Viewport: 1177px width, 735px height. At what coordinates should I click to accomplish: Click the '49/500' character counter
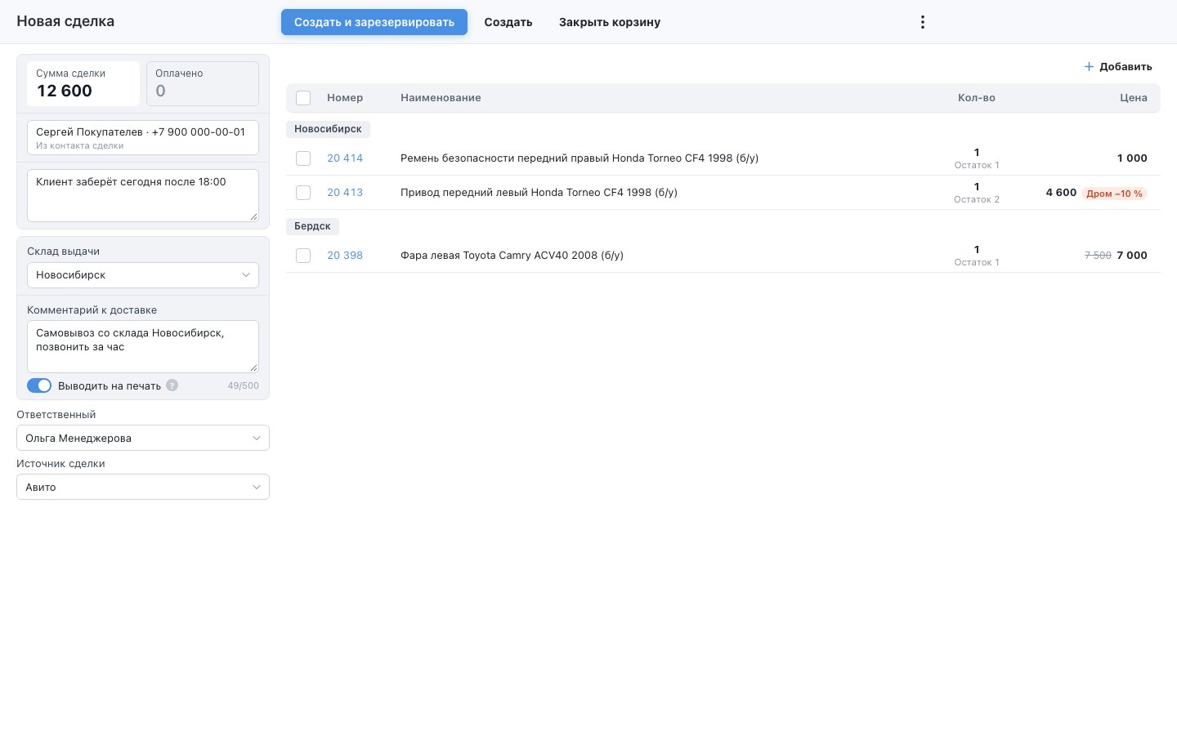243,385
